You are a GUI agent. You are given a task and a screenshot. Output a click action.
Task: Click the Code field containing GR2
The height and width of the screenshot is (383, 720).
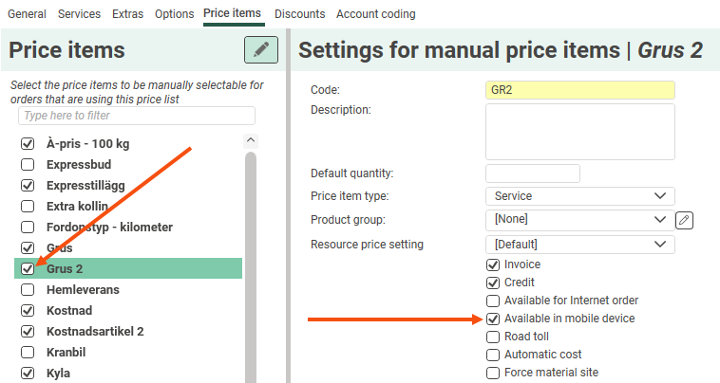[x=579, y=90]
